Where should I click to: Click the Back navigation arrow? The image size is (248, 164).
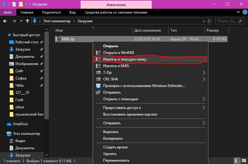click(5, 21)
